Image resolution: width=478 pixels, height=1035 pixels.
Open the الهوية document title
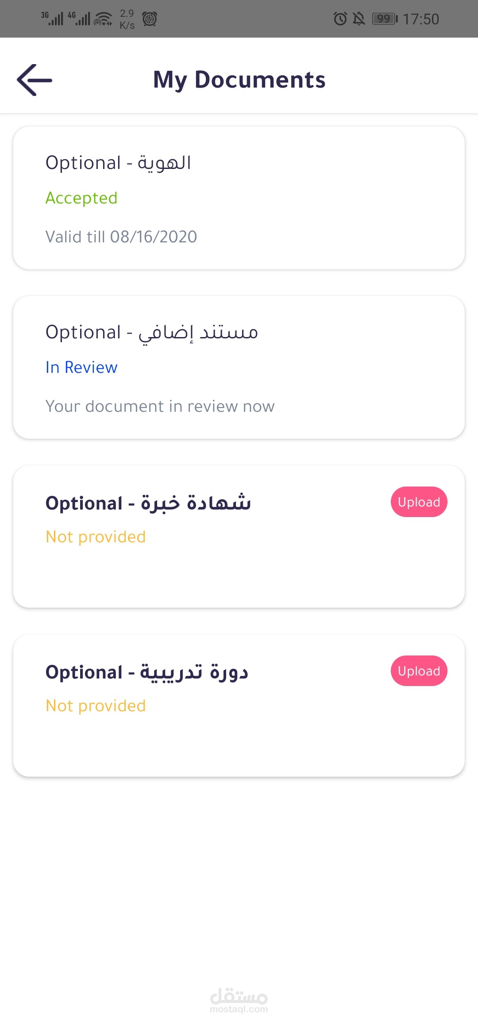118,163
